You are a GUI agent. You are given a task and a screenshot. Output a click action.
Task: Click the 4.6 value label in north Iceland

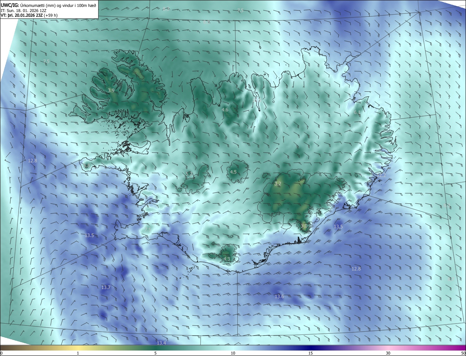[225, 110]
